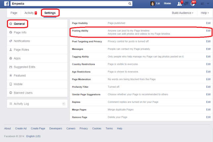
Task: Edit Post Targeting and Privacy
Action: click(208, 41)
